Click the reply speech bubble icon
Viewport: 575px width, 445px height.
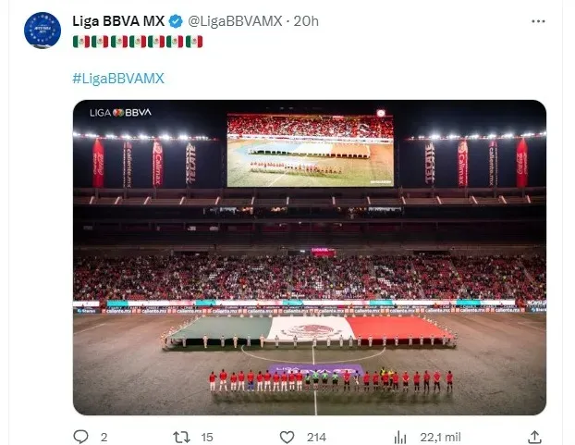click(x=80, y=437)
